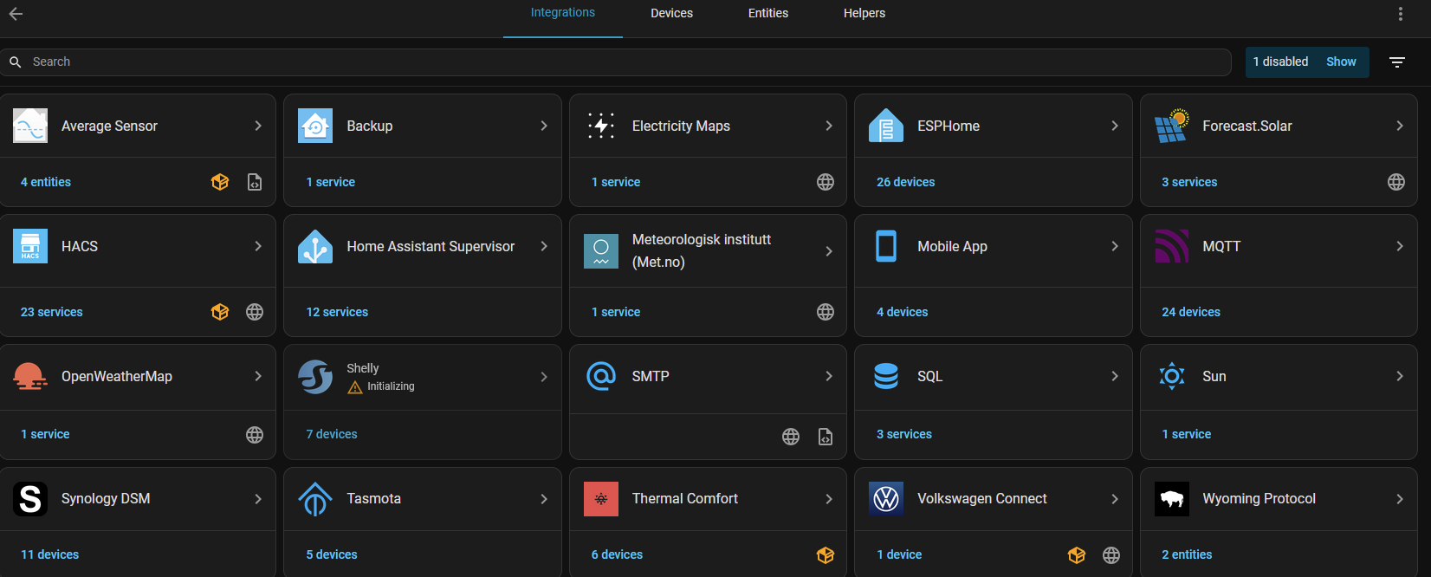The height and width of the screenshot is (577, 1431).
Task: Expand the ESPHome integration chevron
Action: (x=1114, y=126)
